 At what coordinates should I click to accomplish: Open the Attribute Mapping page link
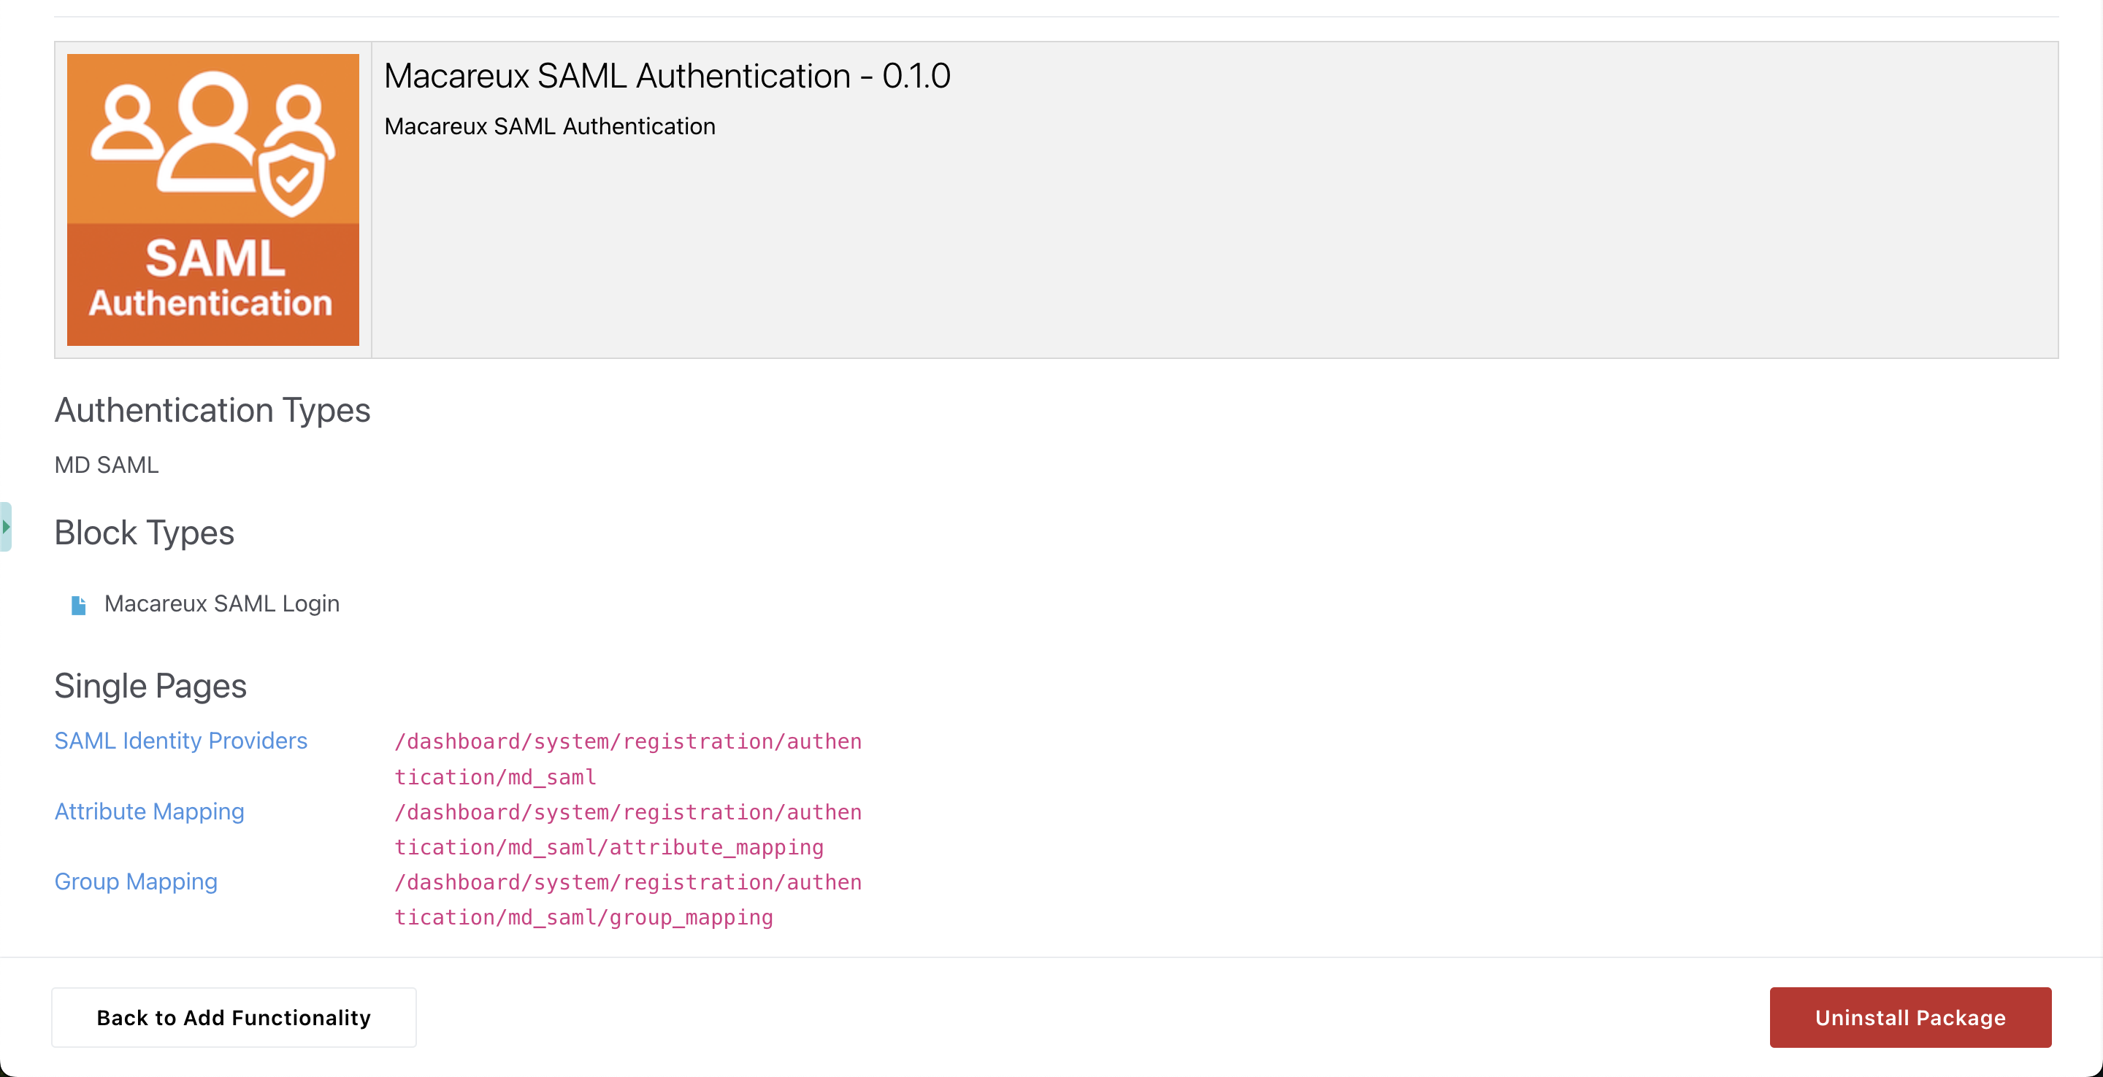(x=150, y=811)
